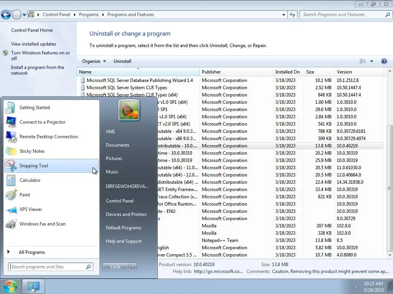Viewport: 393px width, 294px height.
Task: Open Default Programs from Start menu
Action: (123, 228)
